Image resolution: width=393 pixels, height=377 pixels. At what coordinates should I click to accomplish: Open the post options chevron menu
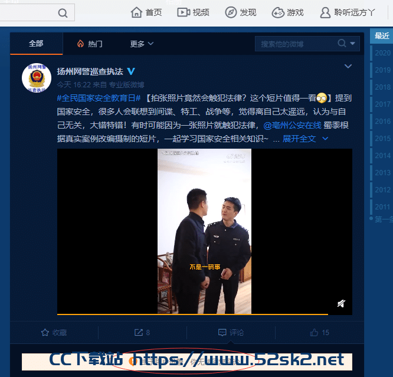pyautogui.click(x=348, y=66)
